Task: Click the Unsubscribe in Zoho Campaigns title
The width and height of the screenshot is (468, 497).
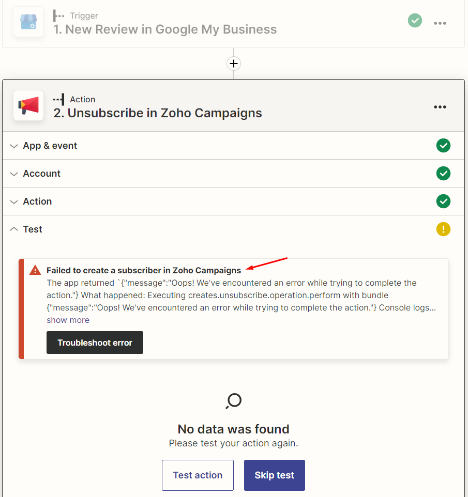Action: click(x=158, y=113)
